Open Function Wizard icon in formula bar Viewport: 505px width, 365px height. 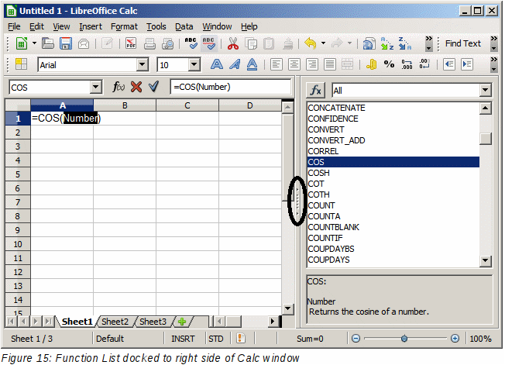coord(119,87)
